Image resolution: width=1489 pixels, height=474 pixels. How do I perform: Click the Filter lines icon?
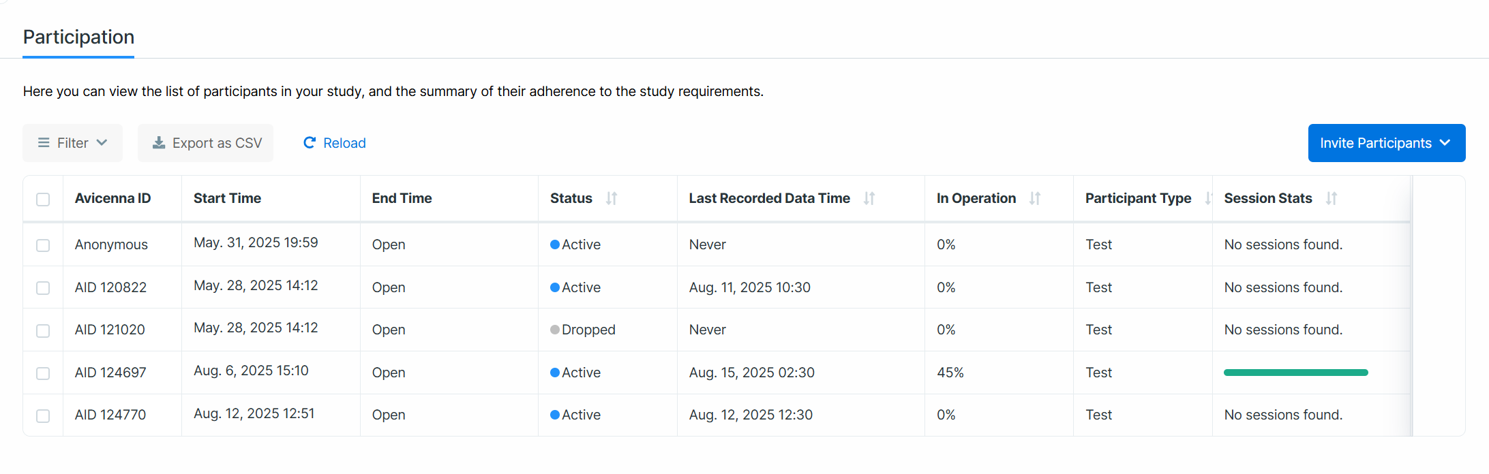pos(44,142)
